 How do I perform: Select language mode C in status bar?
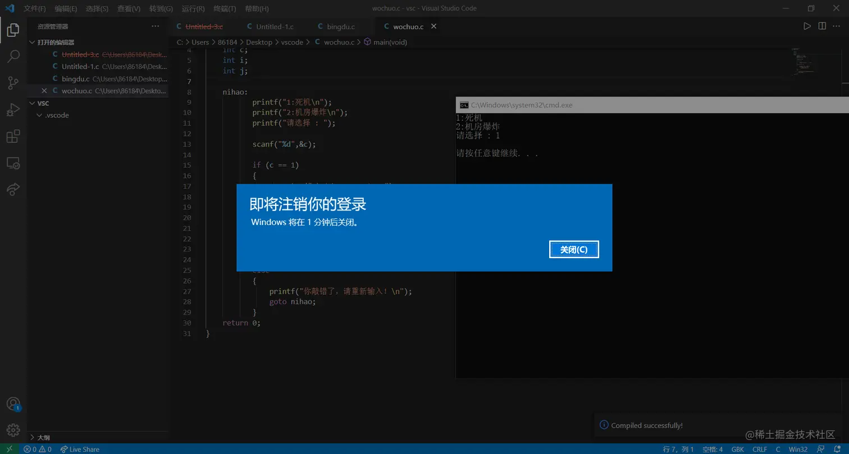(778, 449)
